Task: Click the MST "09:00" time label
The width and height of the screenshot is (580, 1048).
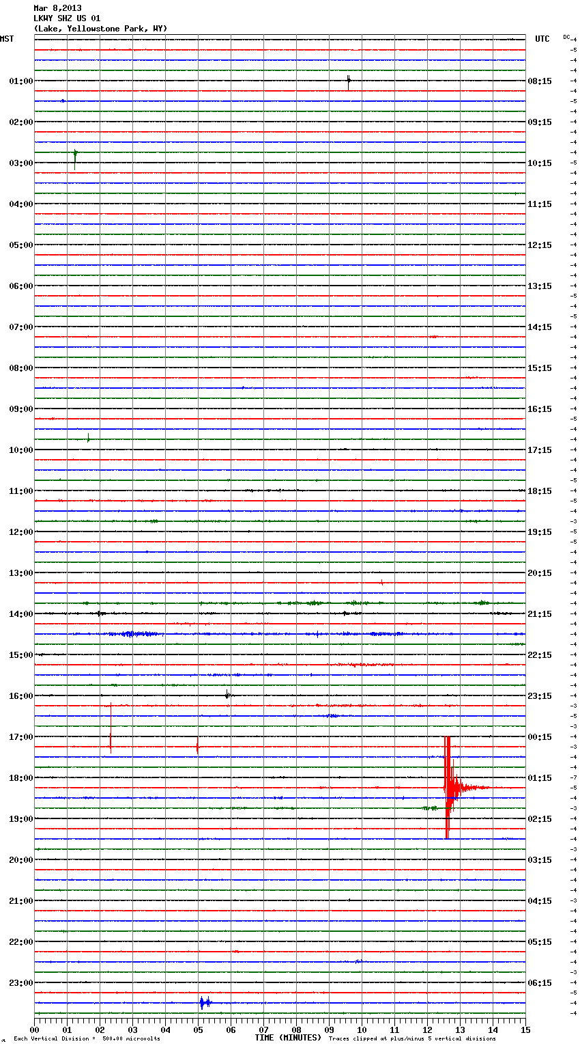Action: click(x=21, y=409)
